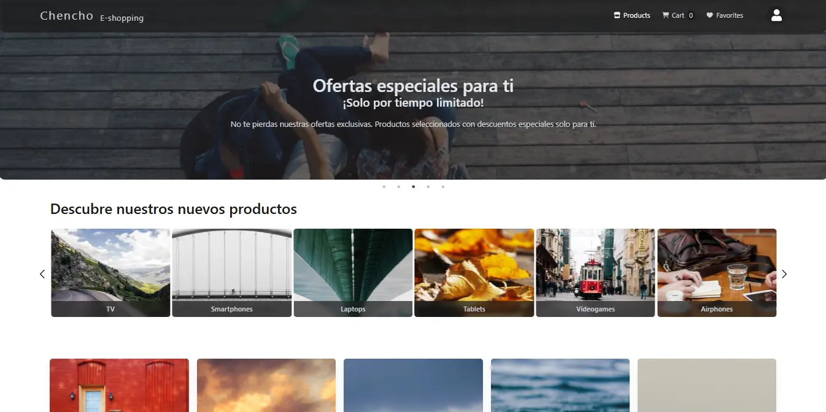Select the second carousel indicator dot

coord(399,186)
